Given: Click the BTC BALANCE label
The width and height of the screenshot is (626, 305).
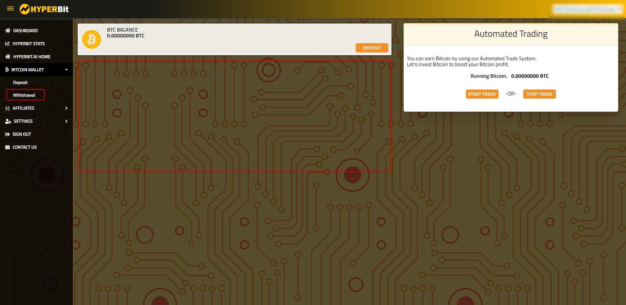Looking at the screenshot, I should pos(122,30).
